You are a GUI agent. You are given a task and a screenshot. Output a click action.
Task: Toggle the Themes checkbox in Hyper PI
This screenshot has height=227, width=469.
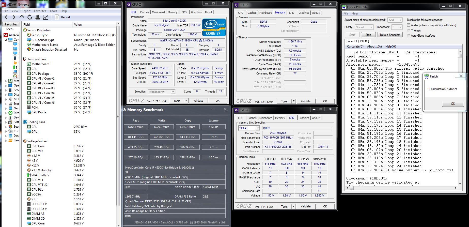tap(409, 31)
